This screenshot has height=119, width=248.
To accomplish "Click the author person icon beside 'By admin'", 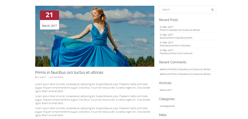I will click(x=36, y=77).
